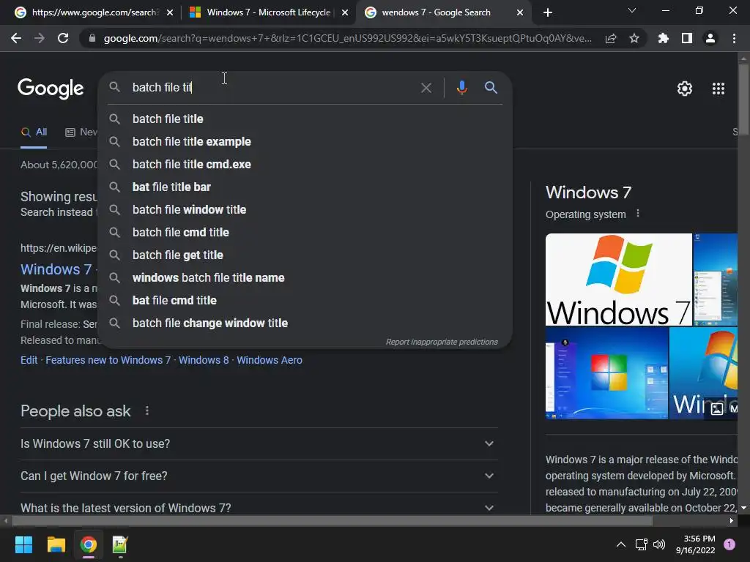Click the taskbar clock showing 3:56 PM
750x562 pixels.
(x=696, y=544)
